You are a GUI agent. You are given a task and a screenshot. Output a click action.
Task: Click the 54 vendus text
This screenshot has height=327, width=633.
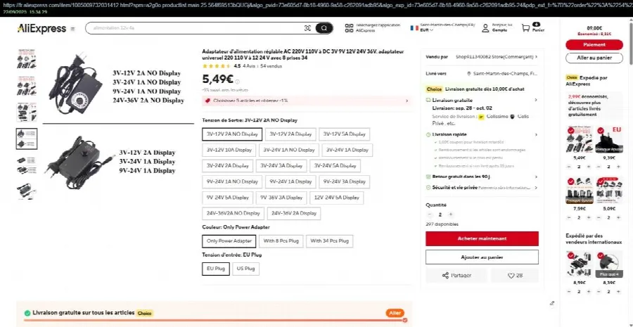point(271,66)
